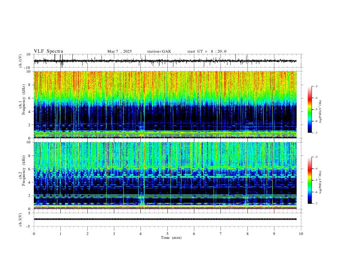
Task: Click the ch.1 waveform trace panel
Action: (167, 61)
